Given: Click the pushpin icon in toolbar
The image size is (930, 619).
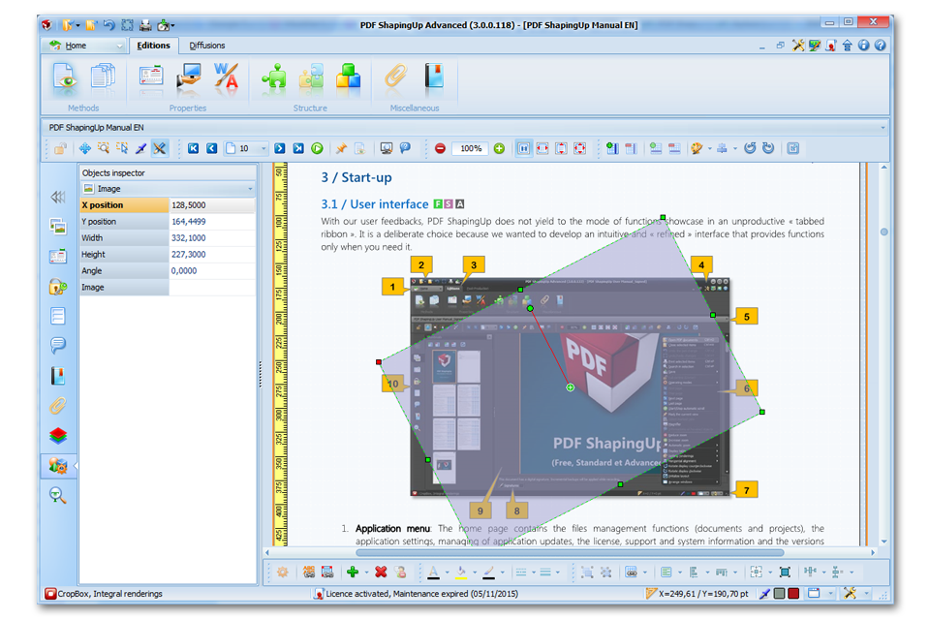Looking at the screenshot, I should point(341,148).
